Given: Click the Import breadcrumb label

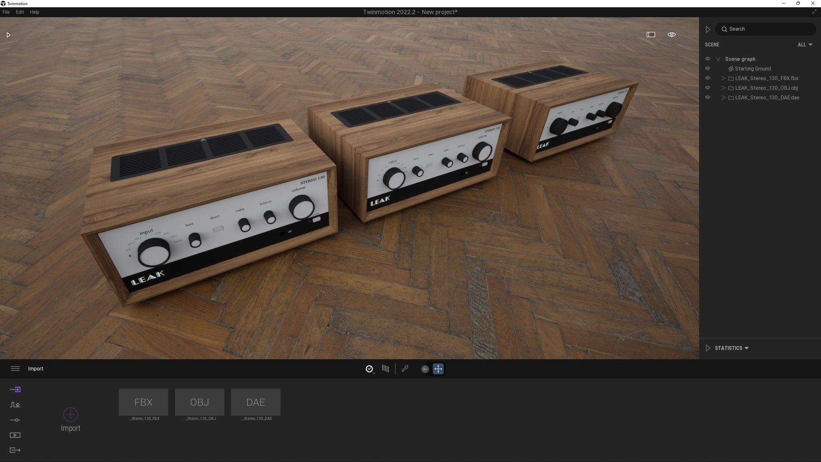Looking at the screenshot, I should 35,369.
